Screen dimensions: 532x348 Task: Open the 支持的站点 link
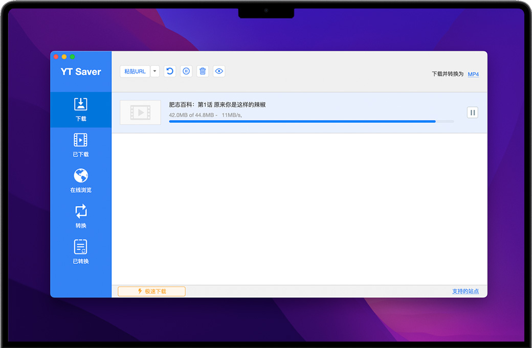click(465, 291)
